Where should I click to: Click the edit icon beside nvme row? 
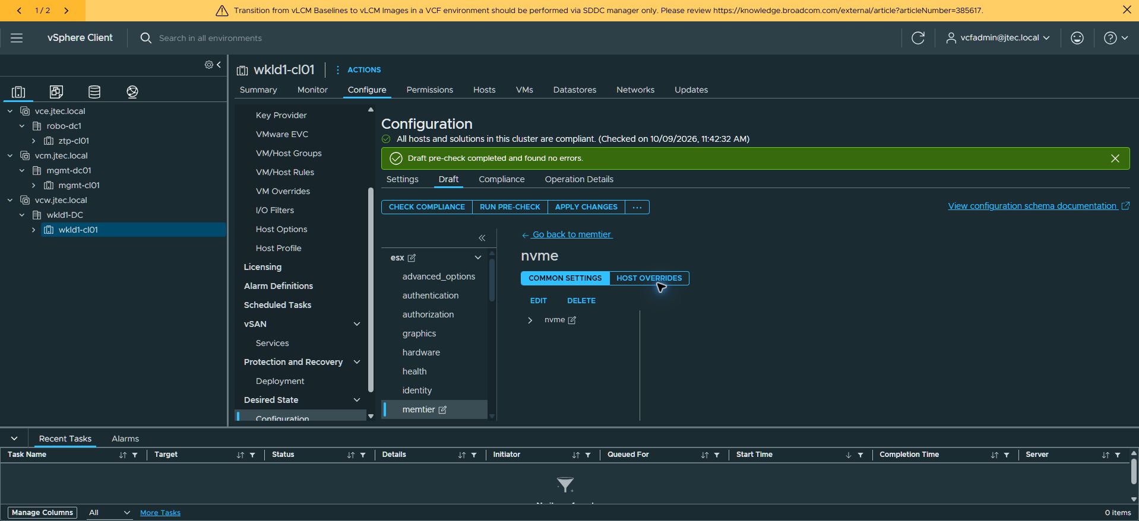[x=572, y=320]
